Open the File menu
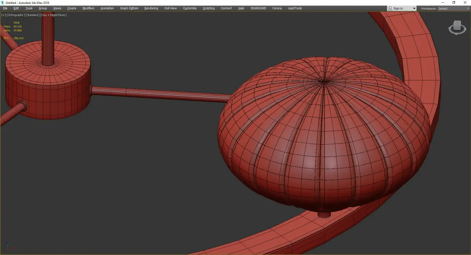The image size is (471, 255). (5, 8)
